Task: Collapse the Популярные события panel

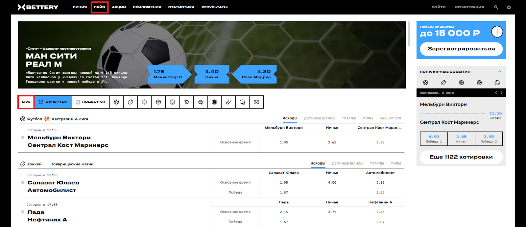Action: click(499, 71)
